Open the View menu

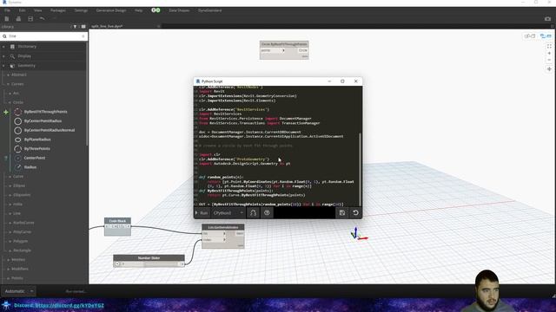point(37,10)
